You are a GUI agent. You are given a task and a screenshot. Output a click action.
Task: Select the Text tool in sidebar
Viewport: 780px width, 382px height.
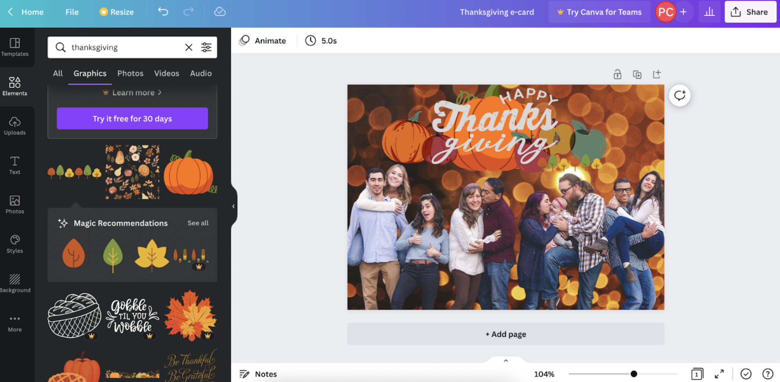15,165
